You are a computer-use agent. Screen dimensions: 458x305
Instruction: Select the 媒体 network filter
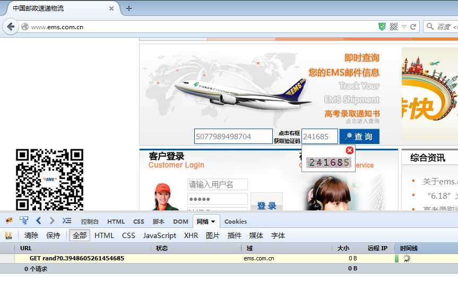pyautogui.click(x=256, y=235)
